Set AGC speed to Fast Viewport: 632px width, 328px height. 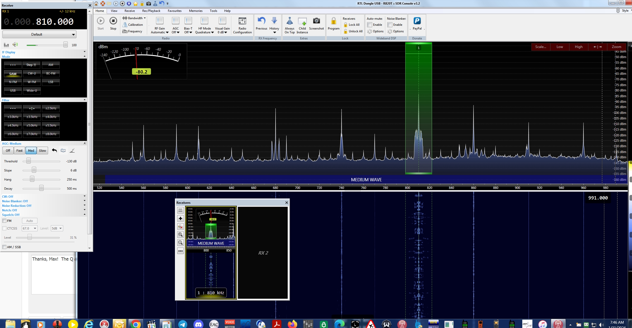pyautogui.click(x=19, y=150)
